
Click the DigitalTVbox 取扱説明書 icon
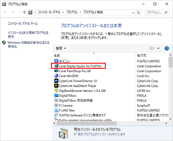pyautogui.click(x=56, y=101)
